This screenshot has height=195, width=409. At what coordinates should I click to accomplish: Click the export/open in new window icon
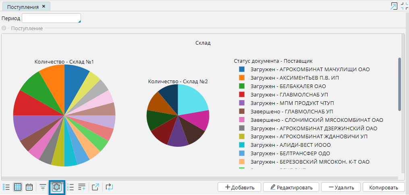[96, 187]
